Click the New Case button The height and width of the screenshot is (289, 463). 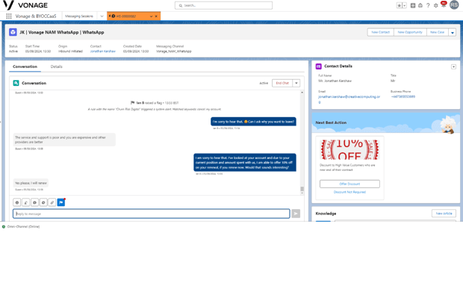438,32
